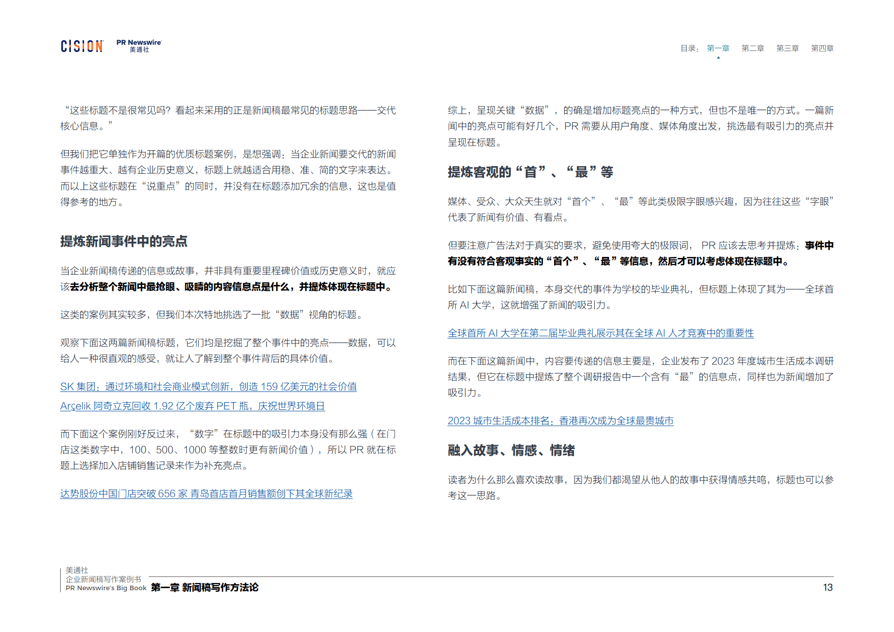Click the PR Newswire 美通社 logo
The height and width of the screenshot is (632, 894).
[x=139, y=46]
